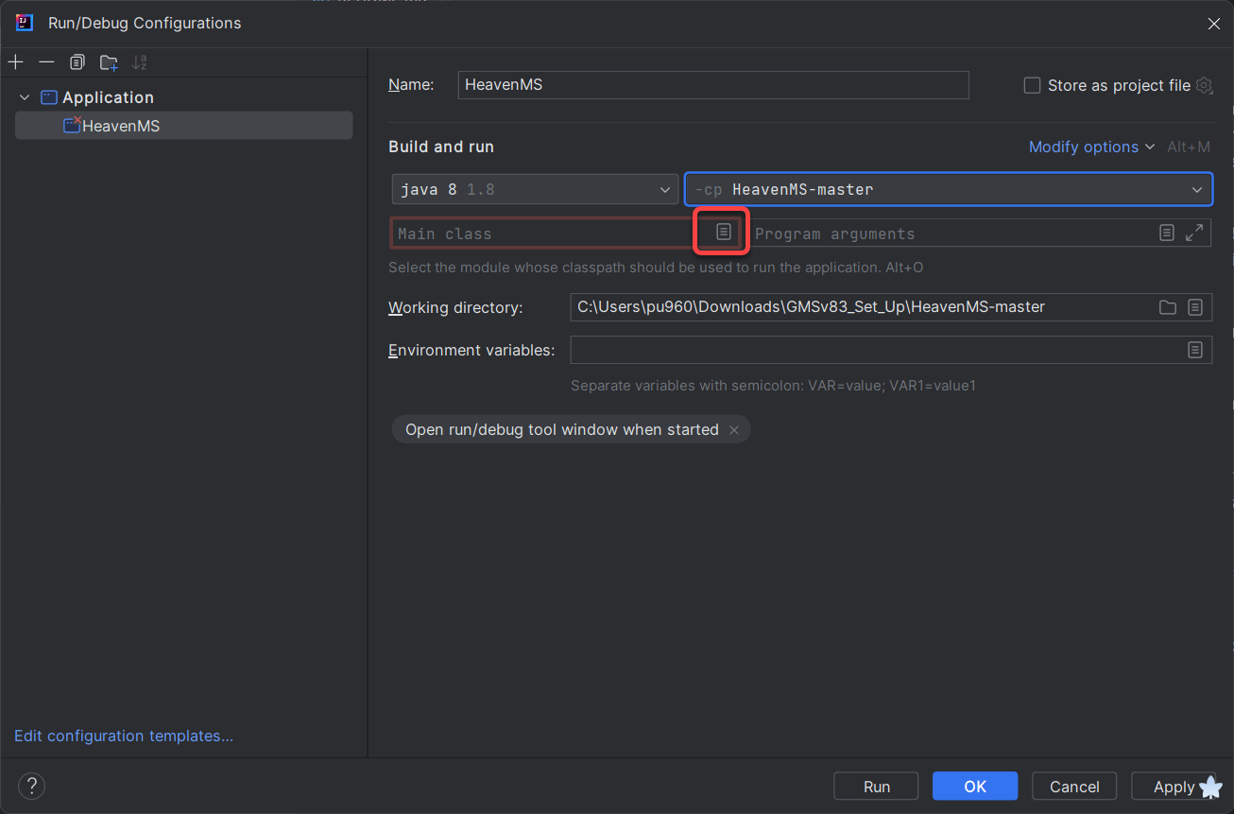Create a new configuration folder
Viewport: 1234px width, 814px height.
point(109,62)
